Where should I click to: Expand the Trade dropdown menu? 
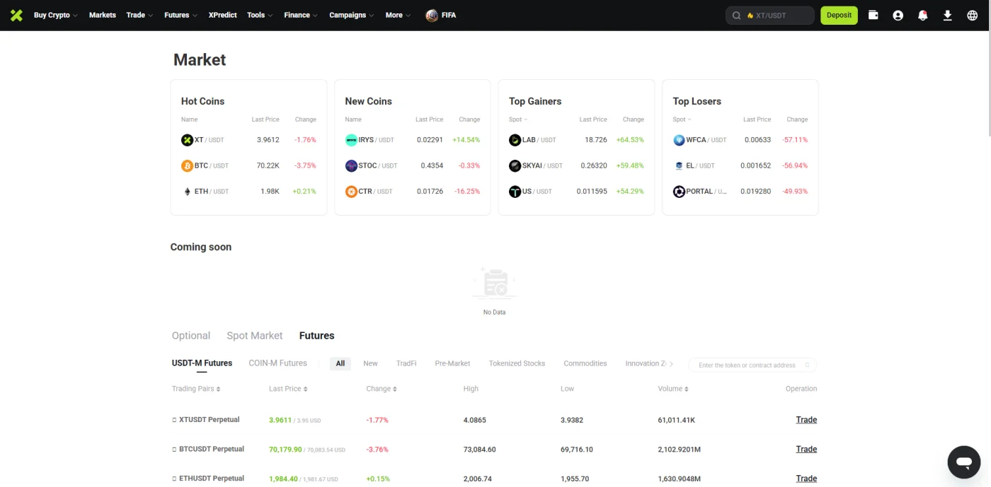coord(139,15)
